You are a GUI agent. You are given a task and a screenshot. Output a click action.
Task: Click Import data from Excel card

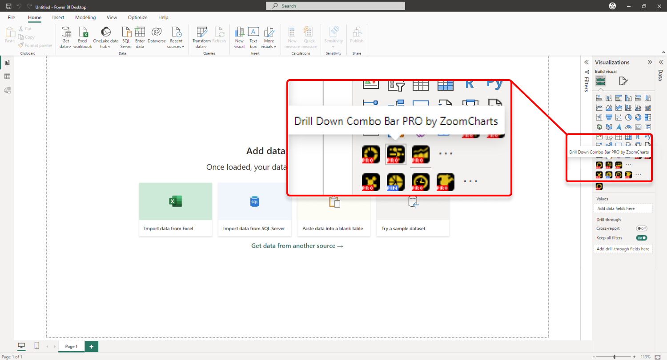coord(175,209)
